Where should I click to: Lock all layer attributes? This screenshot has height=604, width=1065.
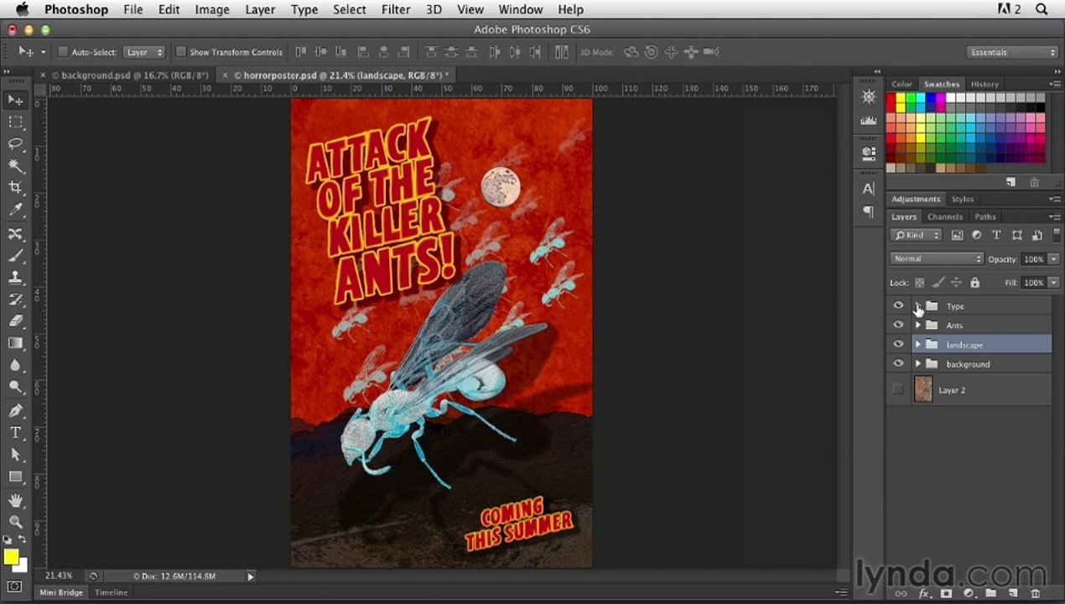974,283
